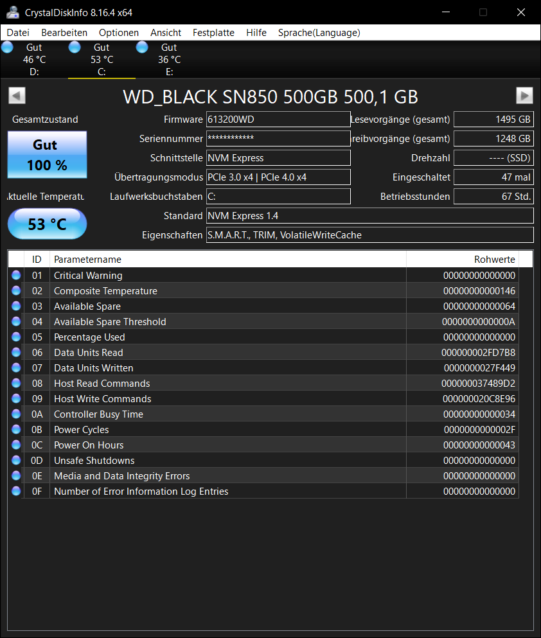Viewport: 541px width, 638px height.
Task: Switch to drive E: tab at 36 °C
Action: pos(169,59)
